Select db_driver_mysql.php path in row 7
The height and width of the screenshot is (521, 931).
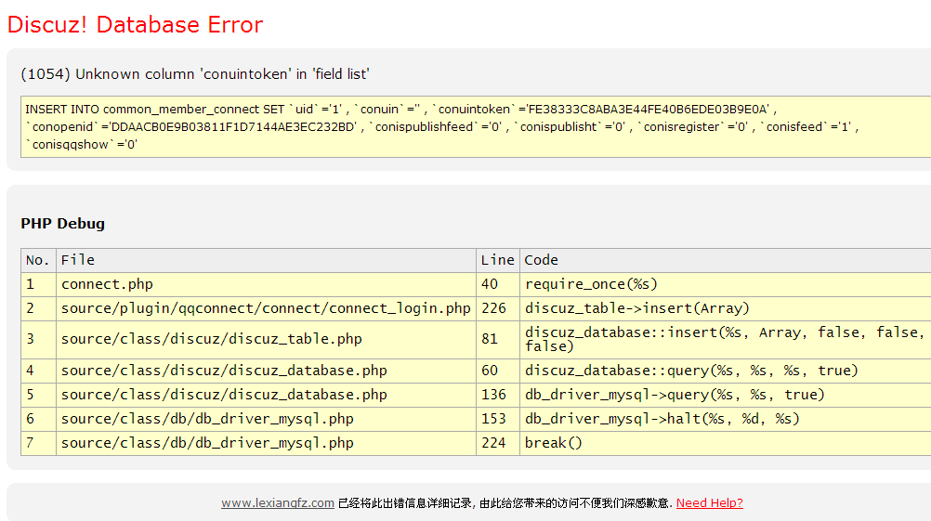[x=266, y=444]
